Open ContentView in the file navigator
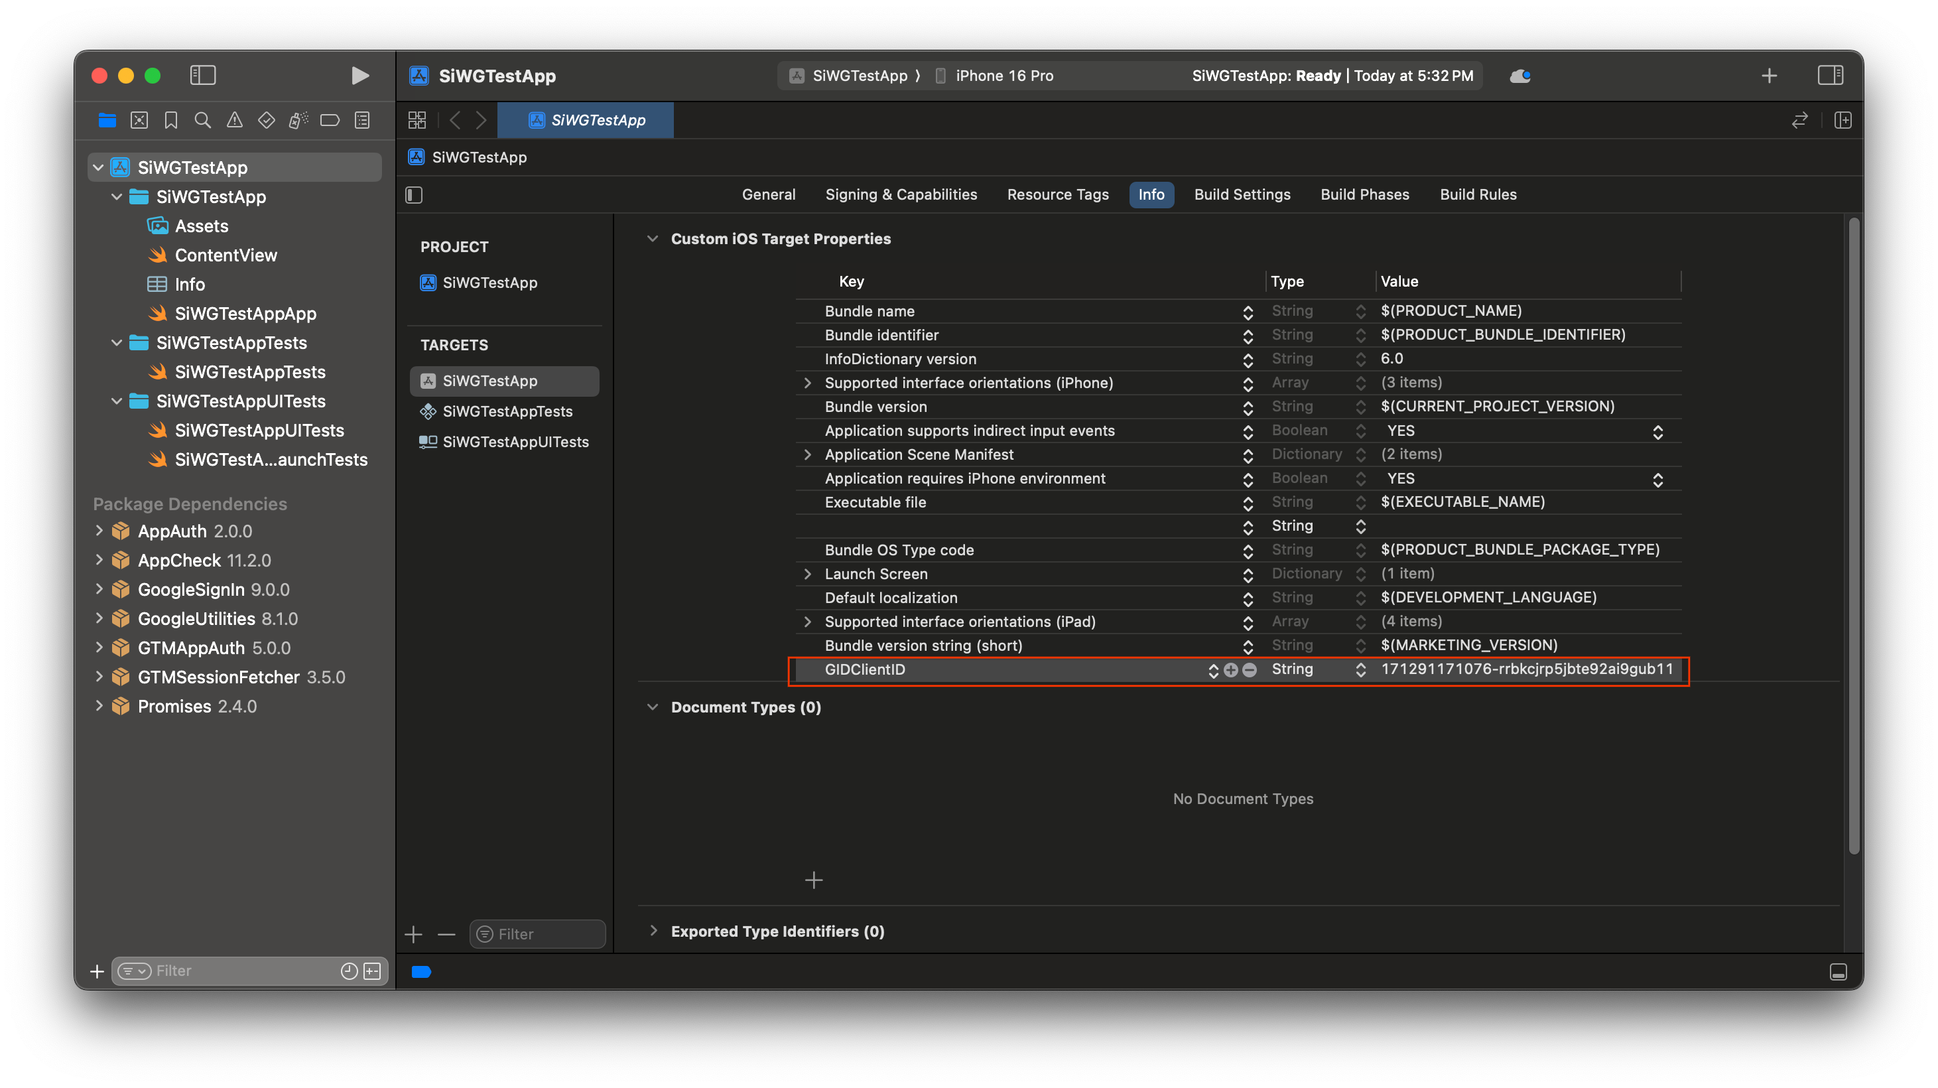 [226, 255]
